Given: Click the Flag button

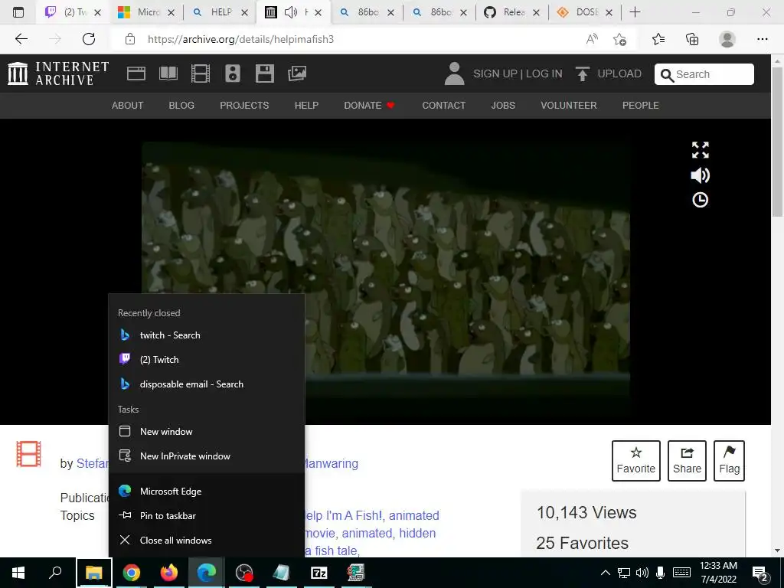Looking at the screenshot, I should [729, 460].
